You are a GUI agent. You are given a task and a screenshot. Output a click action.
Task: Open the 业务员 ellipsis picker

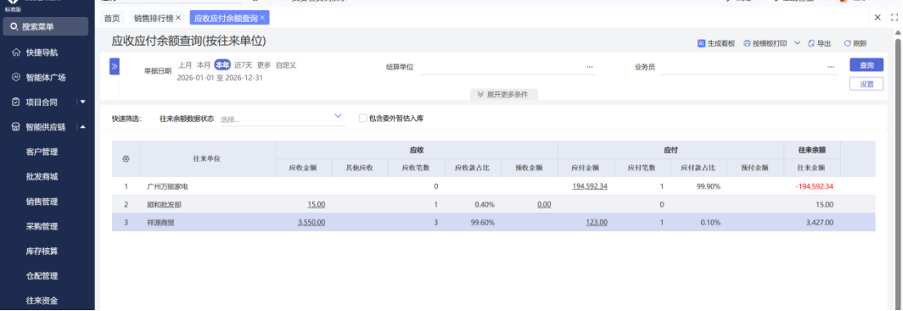click(x=831, y=67)
